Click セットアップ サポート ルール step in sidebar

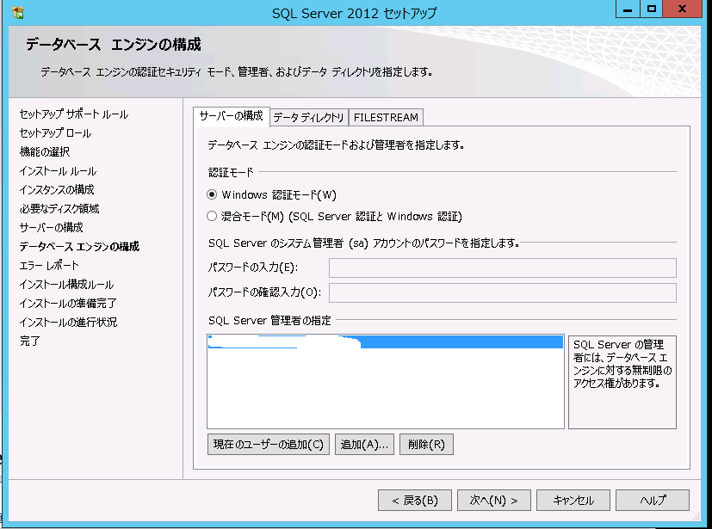click(x=74, y=114)
